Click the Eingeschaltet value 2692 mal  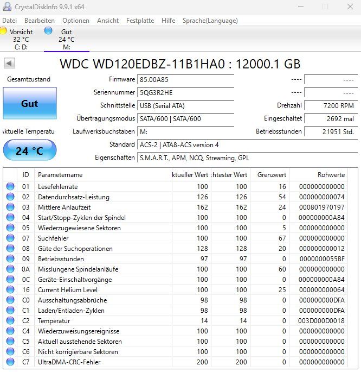[331, 118]
